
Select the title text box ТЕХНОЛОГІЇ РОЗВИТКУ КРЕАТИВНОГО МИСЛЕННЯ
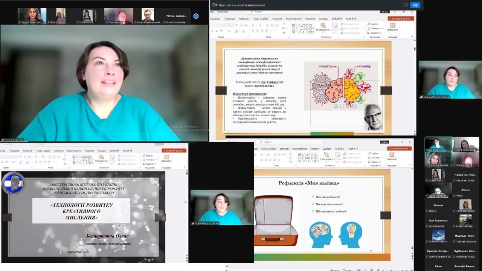coord(81,211)
